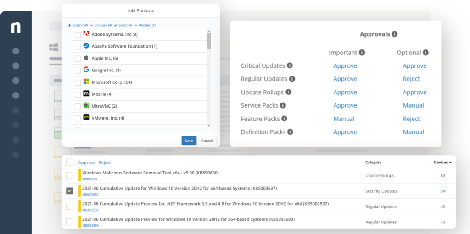Check the KB5003537 .NET Framework update row
Screen dimensions: 470x234
tap(70, 207)
